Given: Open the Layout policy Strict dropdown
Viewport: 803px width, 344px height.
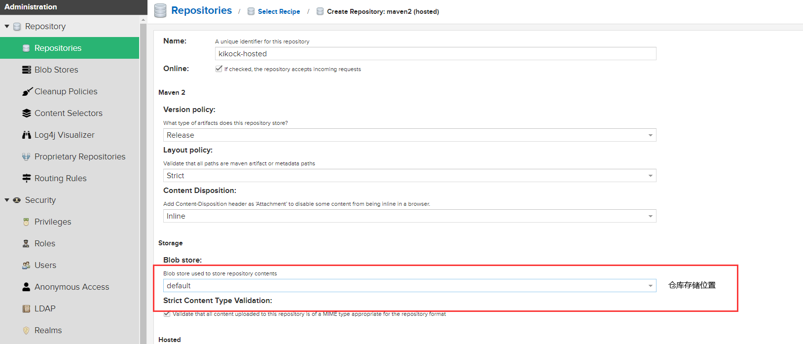Looking at the screenshot, I should [409, 176].
